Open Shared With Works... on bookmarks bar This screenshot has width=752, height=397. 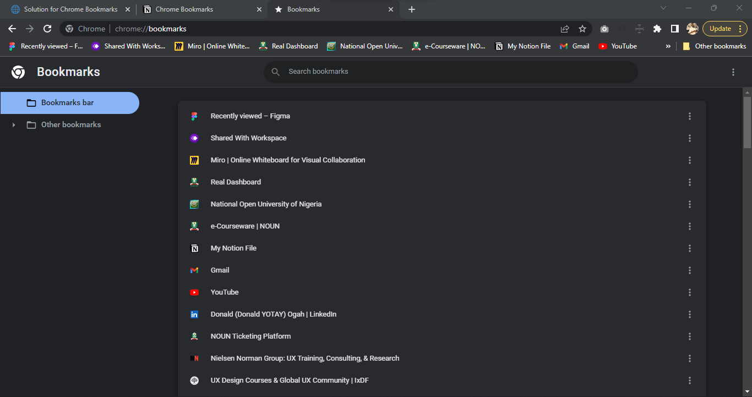click(x=129, y=46)
